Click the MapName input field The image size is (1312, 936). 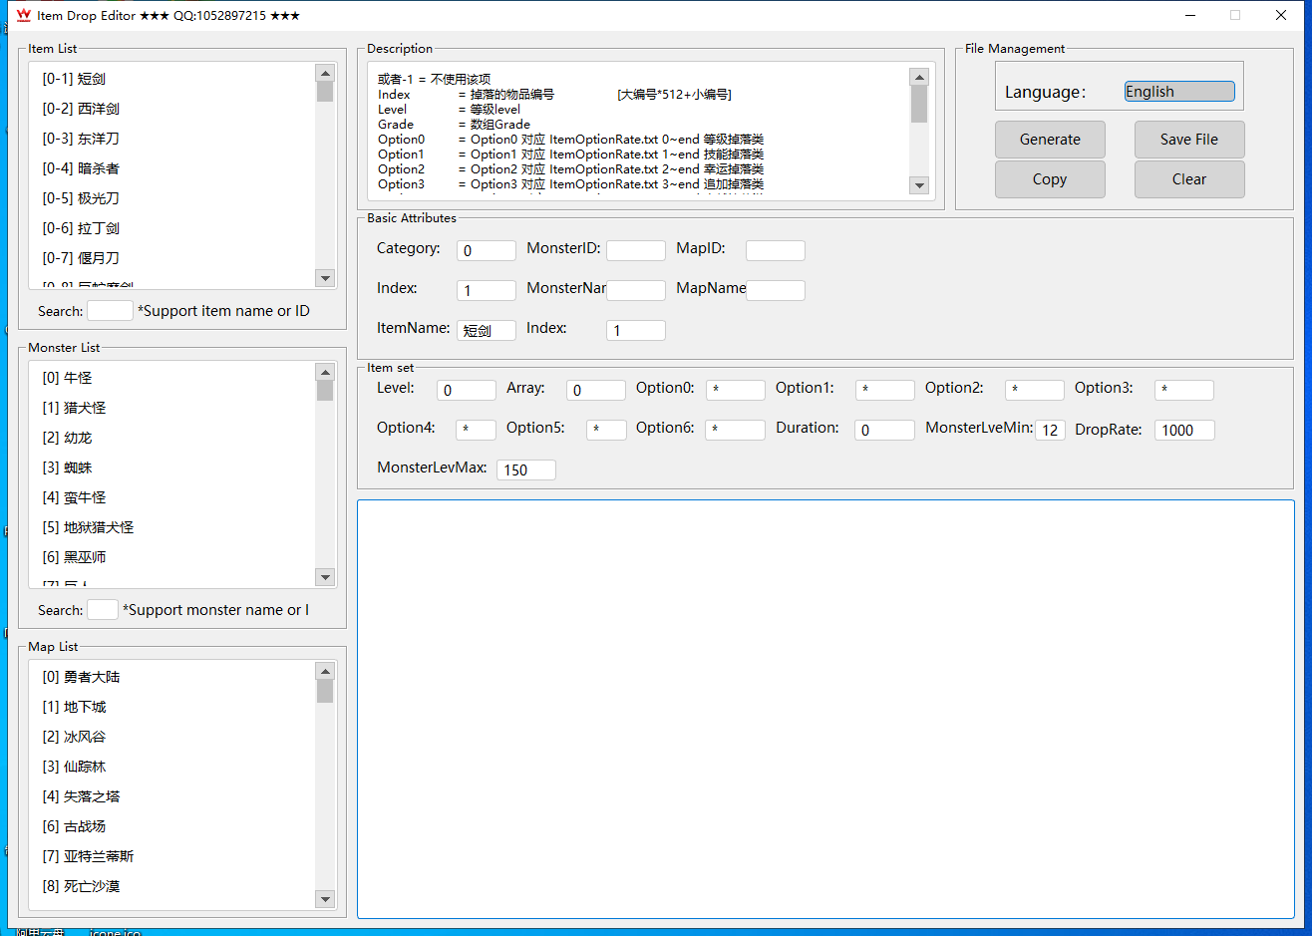776,291
